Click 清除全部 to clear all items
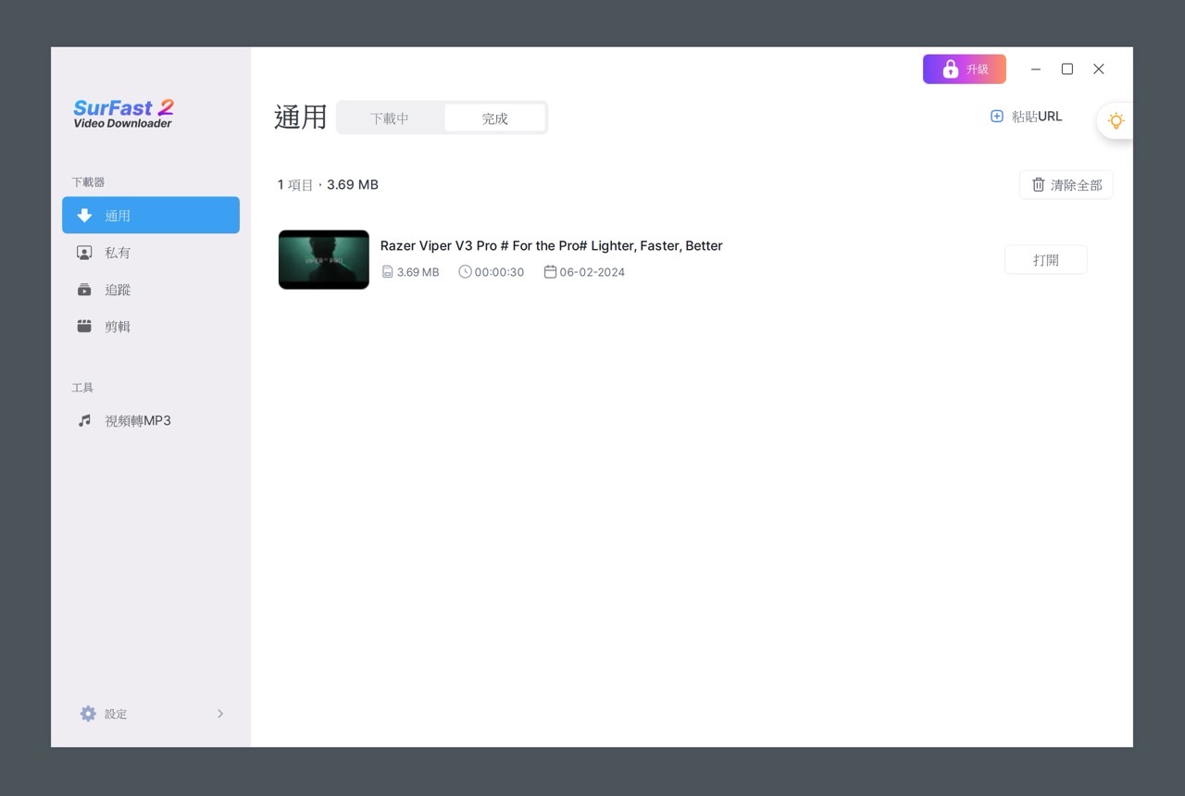This screenshot has width=1185, height=796. (x=1066, y=184)
